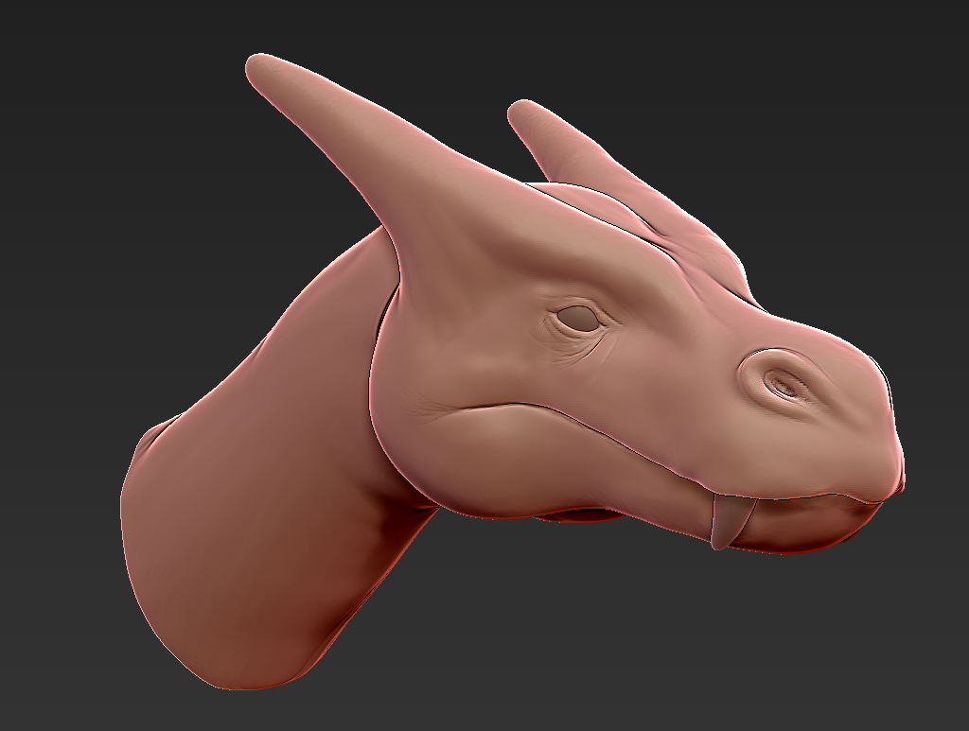Viewport: 969px width, 731px height.
Task: Click the tip of the taller horn
Action: click(x=258, y=66)
